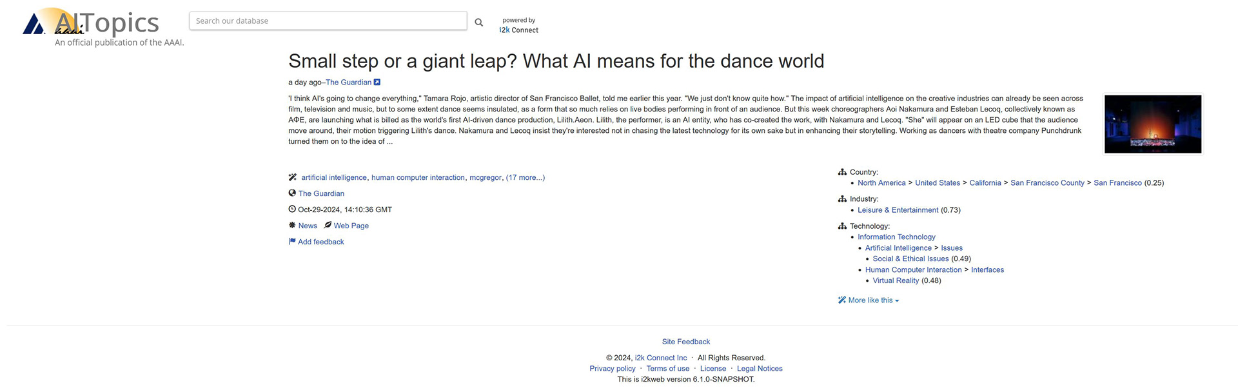The image size is (1238, 390).
Task: Select the Leisure & Entertainment industry link
Action: click(x=898, y=210)
